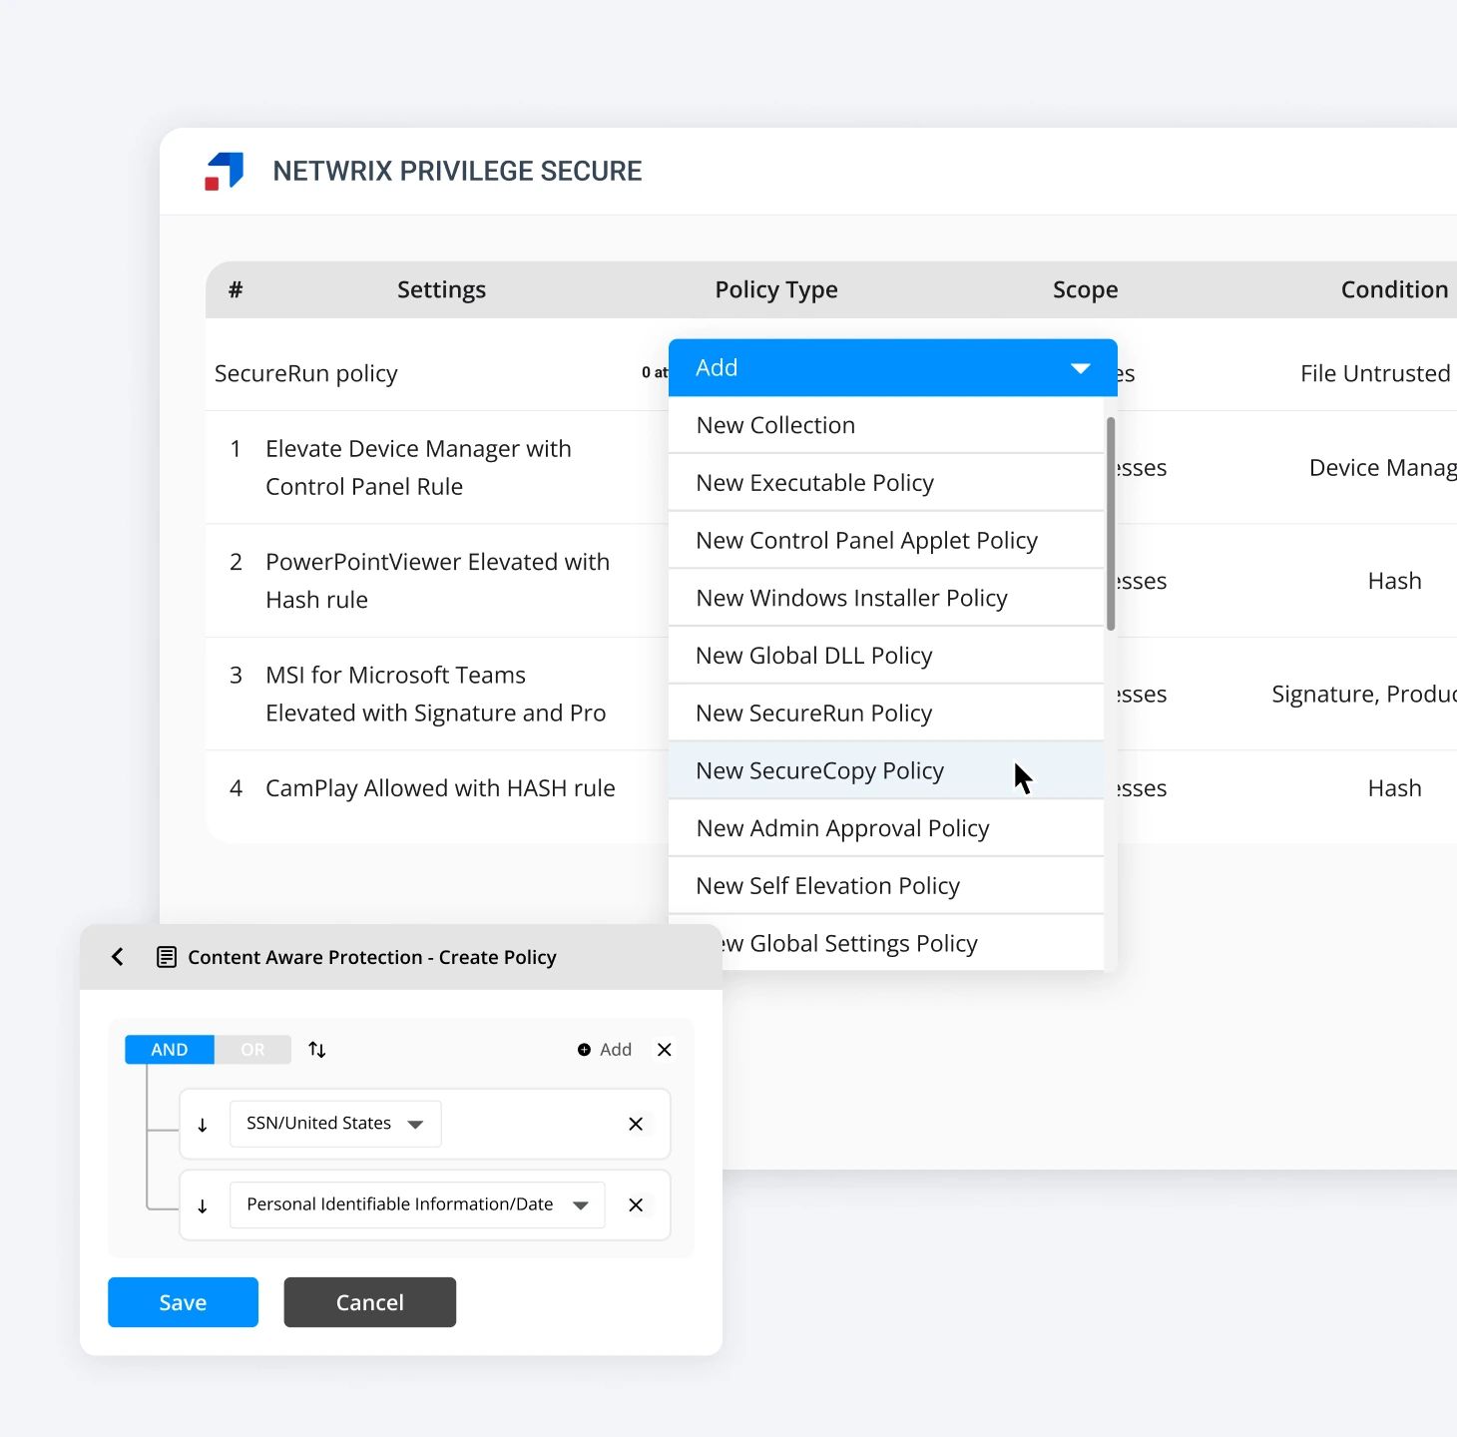1457x1437 pixels.
Task: Remove the AND/OR condition group
Action: [x=665, y=1050]
